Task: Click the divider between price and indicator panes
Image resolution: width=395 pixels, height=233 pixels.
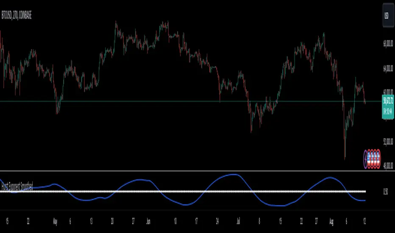Action: pyautogui.click(x=197, y=171)
